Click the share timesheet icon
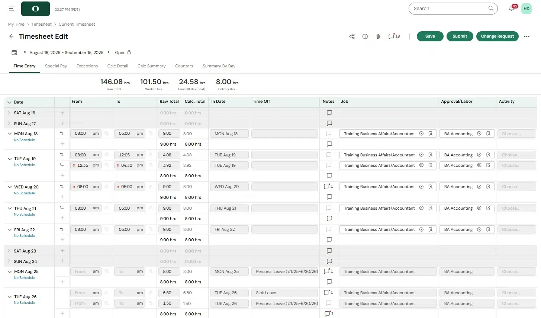Viewport: 541px width, 318px height. coord(352,36)
